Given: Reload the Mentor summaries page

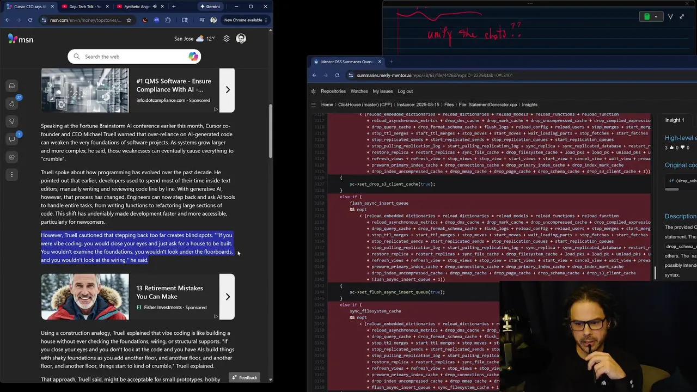Looking at the screenshot, I should [x=337, y=75].
